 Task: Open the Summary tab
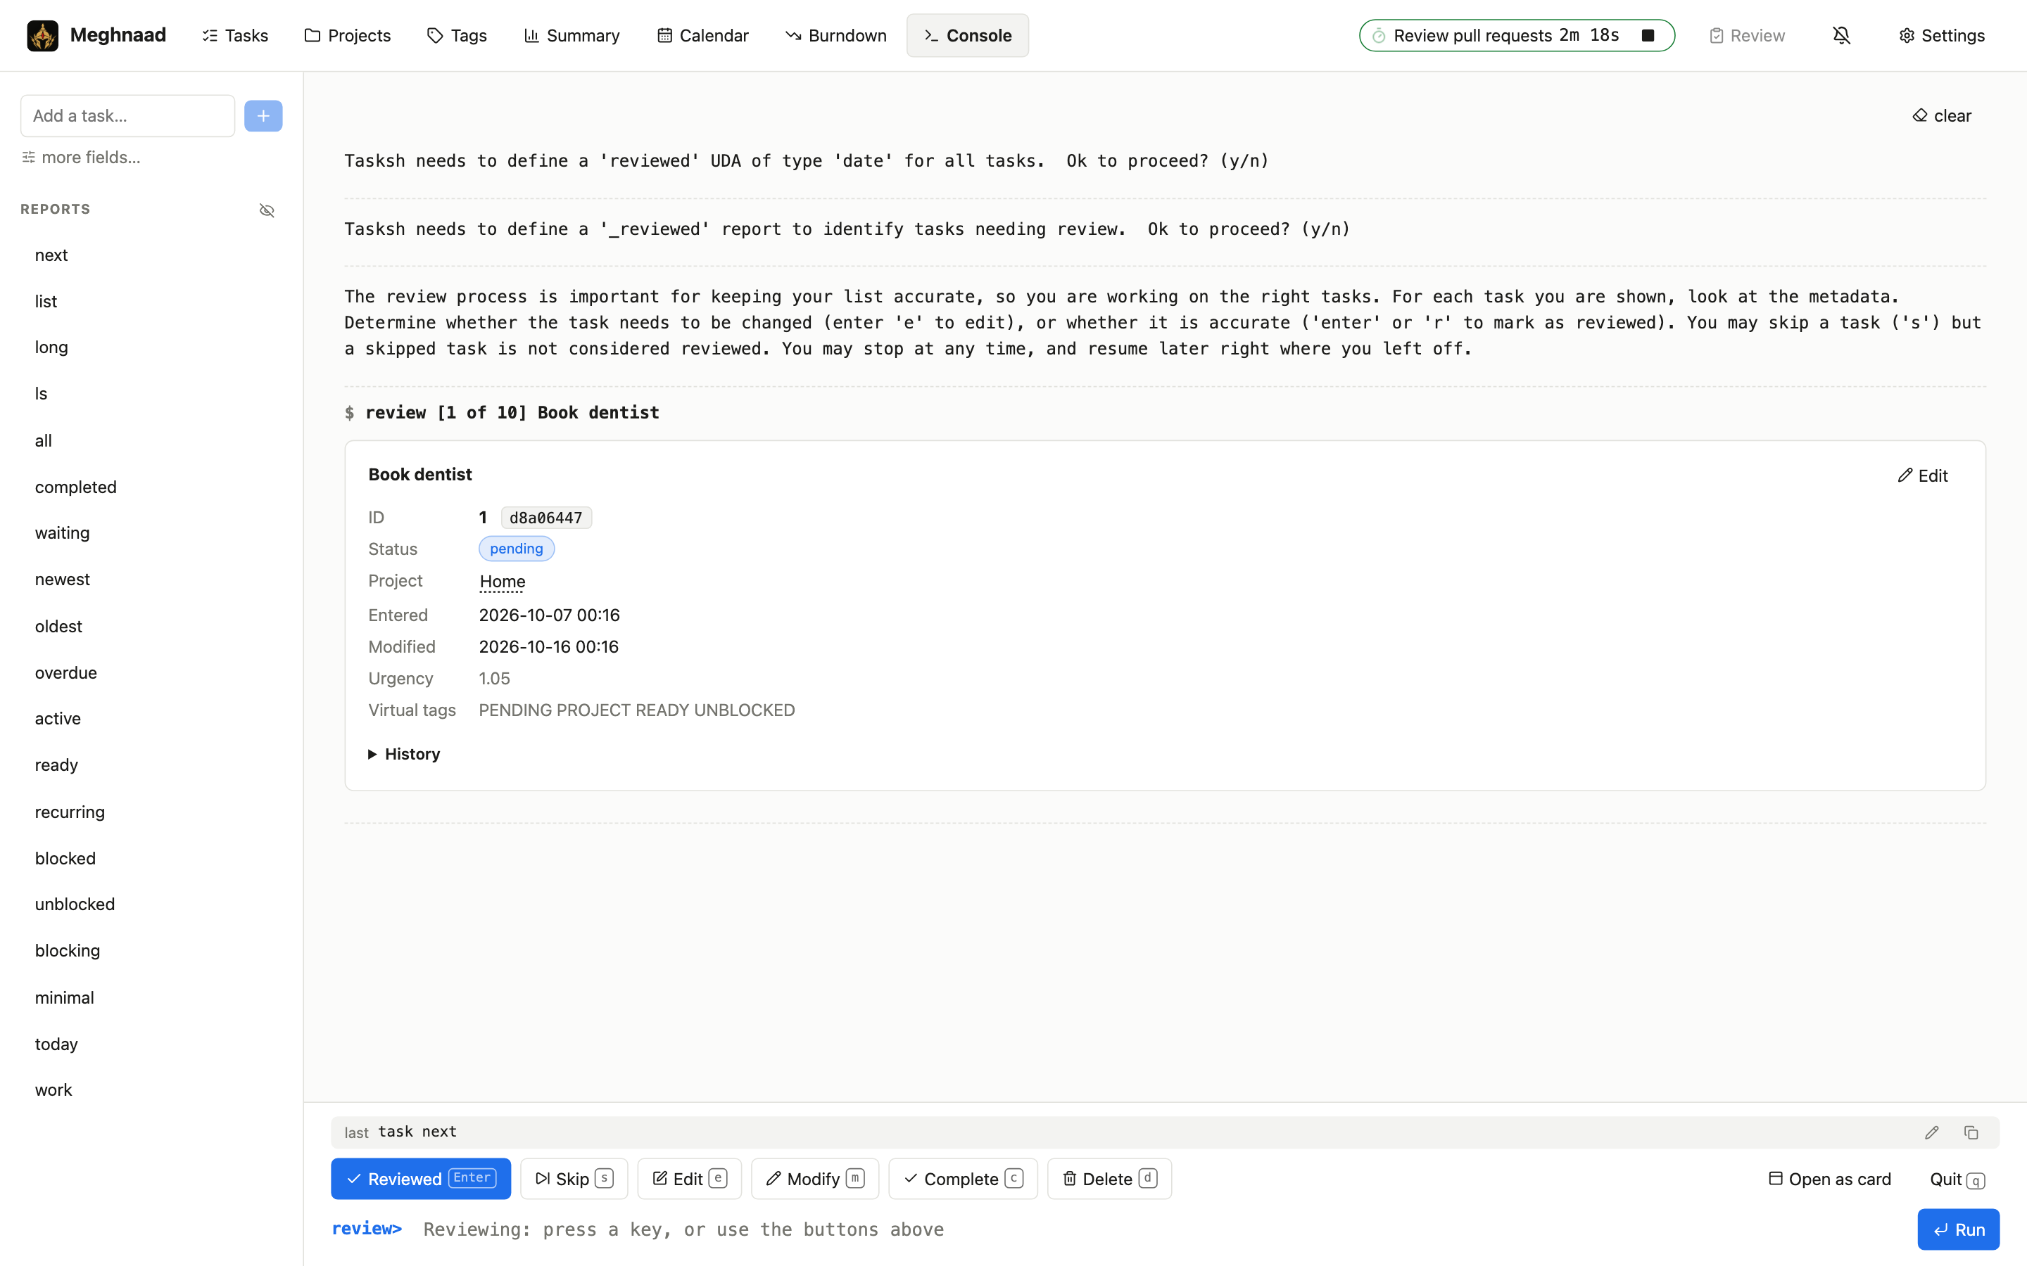572,35
